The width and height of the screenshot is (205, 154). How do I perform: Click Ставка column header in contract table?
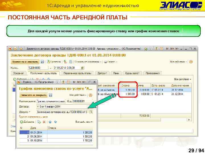coord(128,86)
